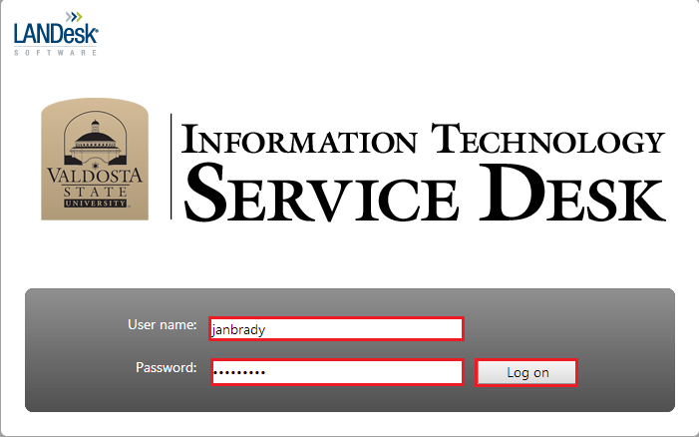This screenshot has width=699, height=437.
Task: Click the 'User name:' label
Action: (x=163, y=324)
